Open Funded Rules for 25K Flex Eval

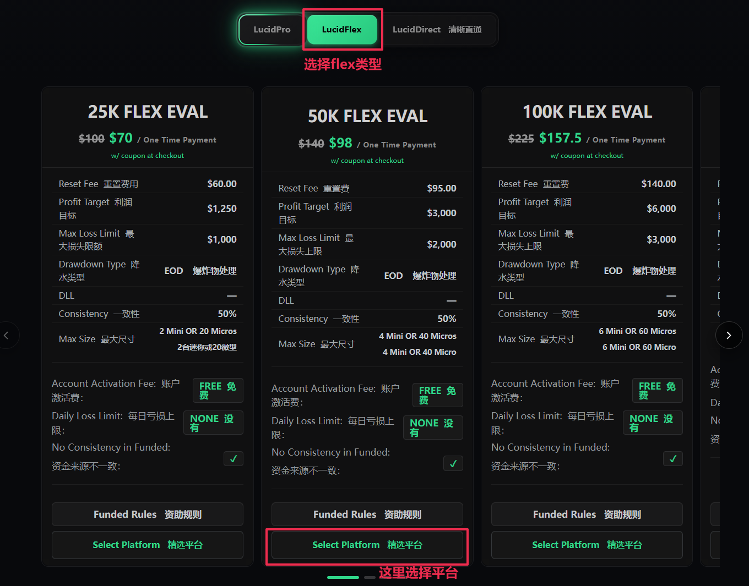tap(148, 514)
